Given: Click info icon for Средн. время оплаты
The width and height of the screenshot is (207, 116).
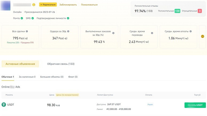Looking at the screenshot, I should click(191, 31).
